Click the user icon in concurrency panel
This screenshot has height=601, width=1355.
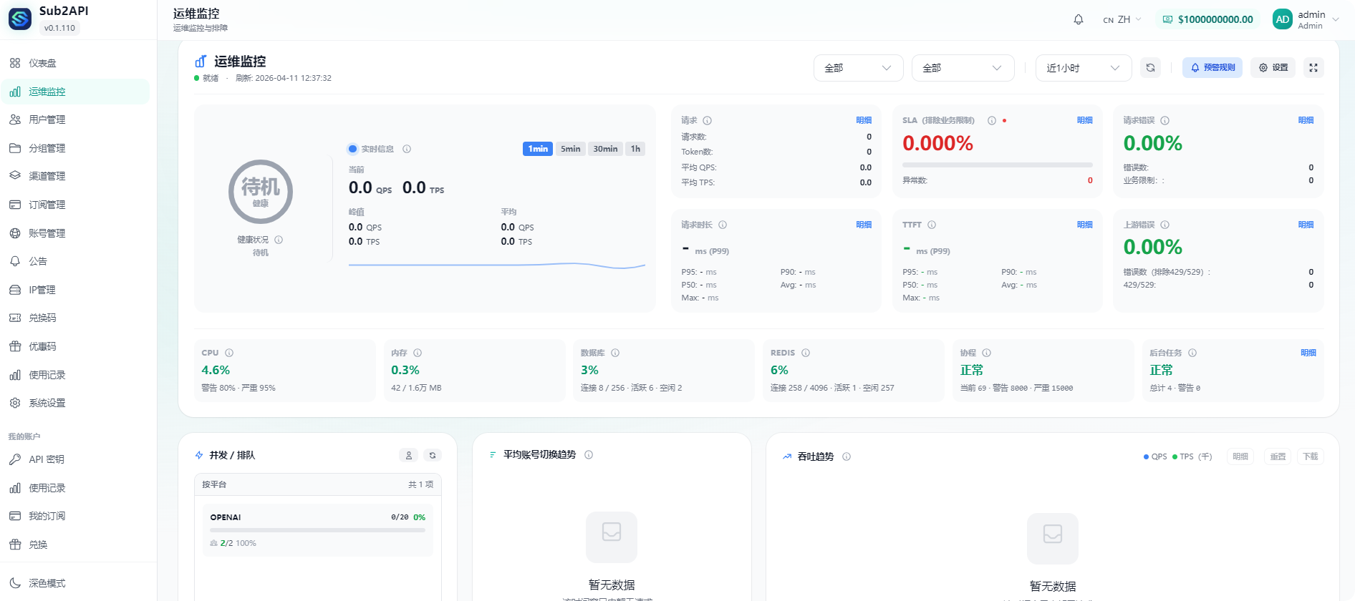[x=409, y=455]
